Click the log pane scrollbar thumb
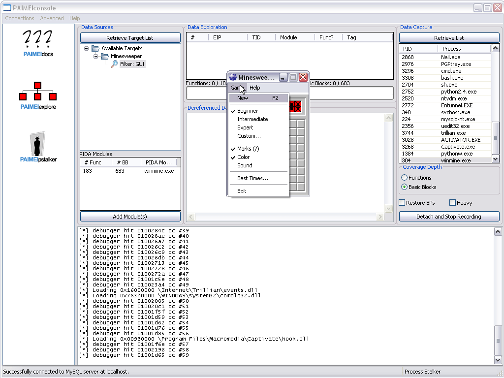Image resolution: width=504 pixels, height=378 pixels. coord(498,341)
